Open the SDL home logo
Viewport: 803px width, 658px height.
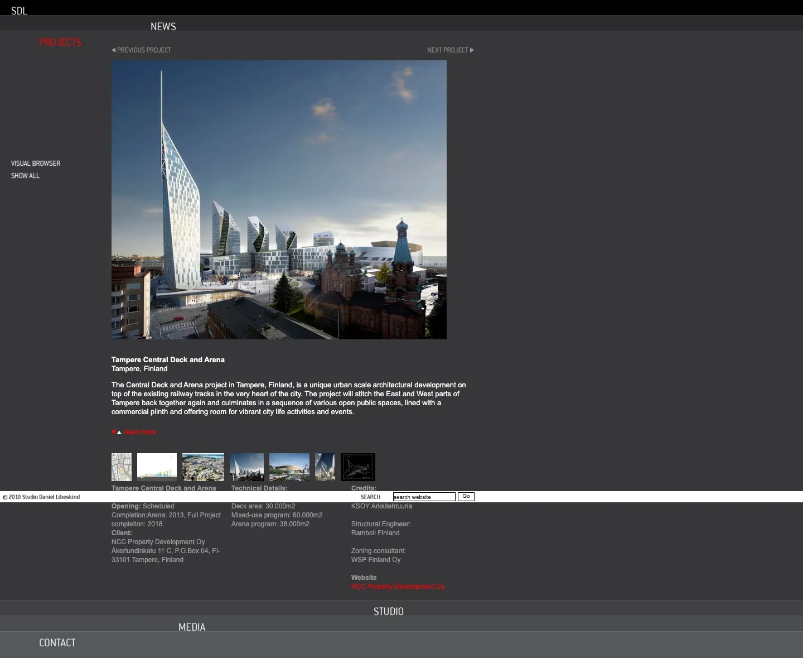point(19,11)
